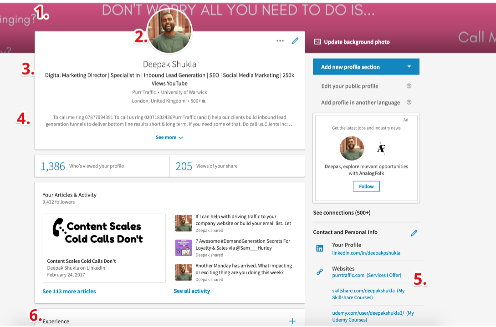Viewport: 496px width, 327px height.
Task: Open See all activity
Action: tap(192, 291)
